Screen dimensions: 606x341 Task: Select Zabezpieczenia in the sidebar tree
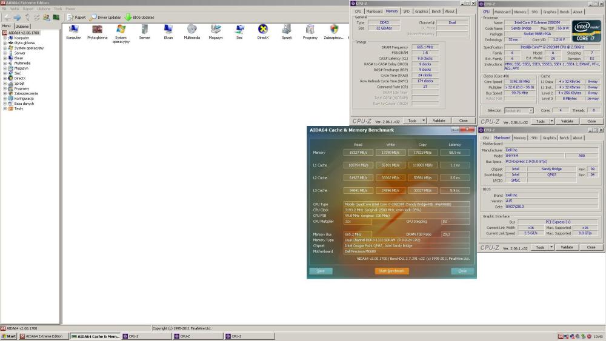tap(26, 93)
